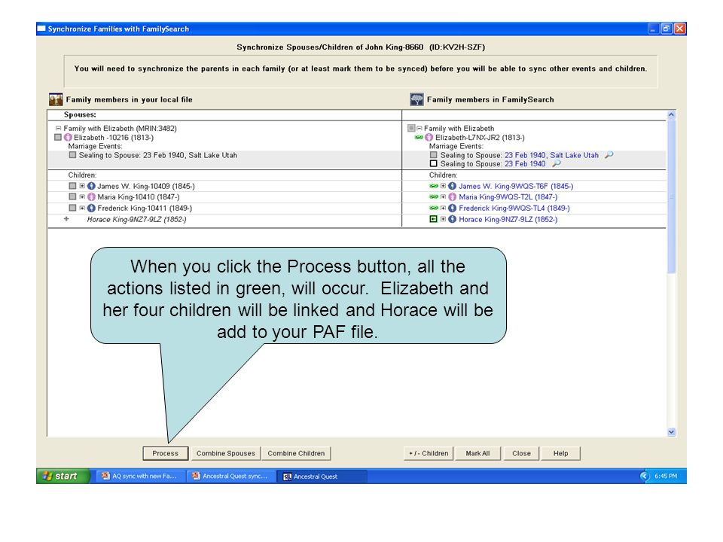Click the system tray arrow icon beside clock
This screenshot has width=723, height=542.
(645, 476)
